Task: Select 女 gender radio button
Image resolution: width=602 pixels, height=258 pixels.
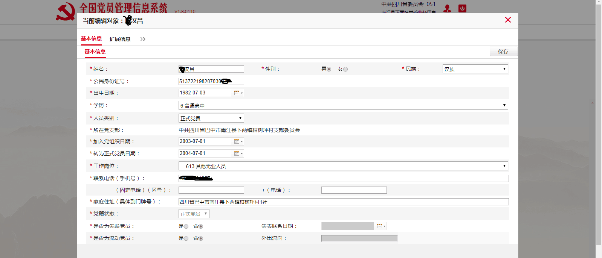Action: click(x=345, y=69)
